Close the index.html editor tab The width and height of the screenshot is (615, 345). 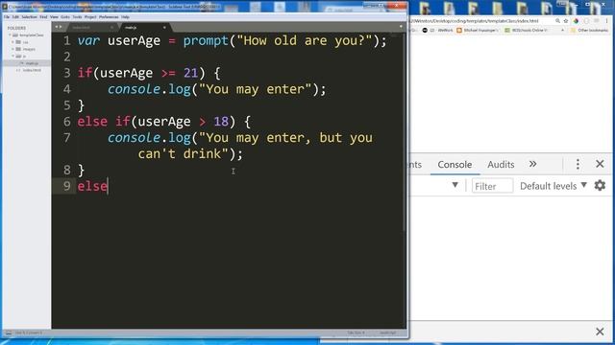point(111,28)
